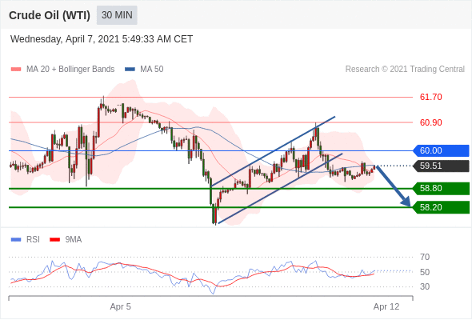Click the Research © 2021 Trading Central credit
This screenshot has height=320, width=472.
coord(405,70)
